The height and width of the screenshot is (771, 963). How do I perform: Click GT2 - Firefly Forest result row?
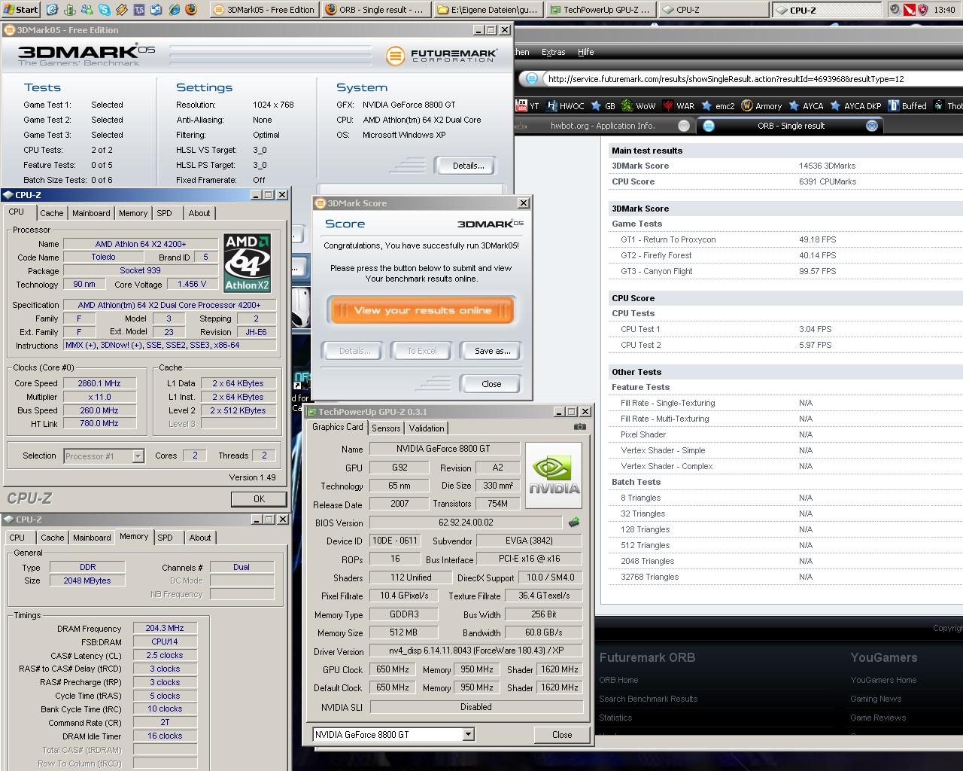click(785, 255)
